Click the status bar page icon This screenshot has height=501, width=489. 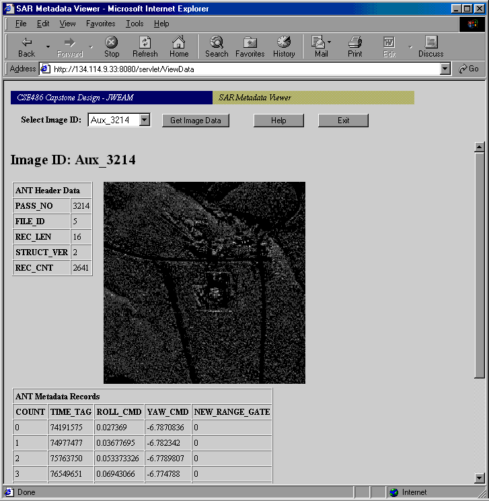[9, 492]
